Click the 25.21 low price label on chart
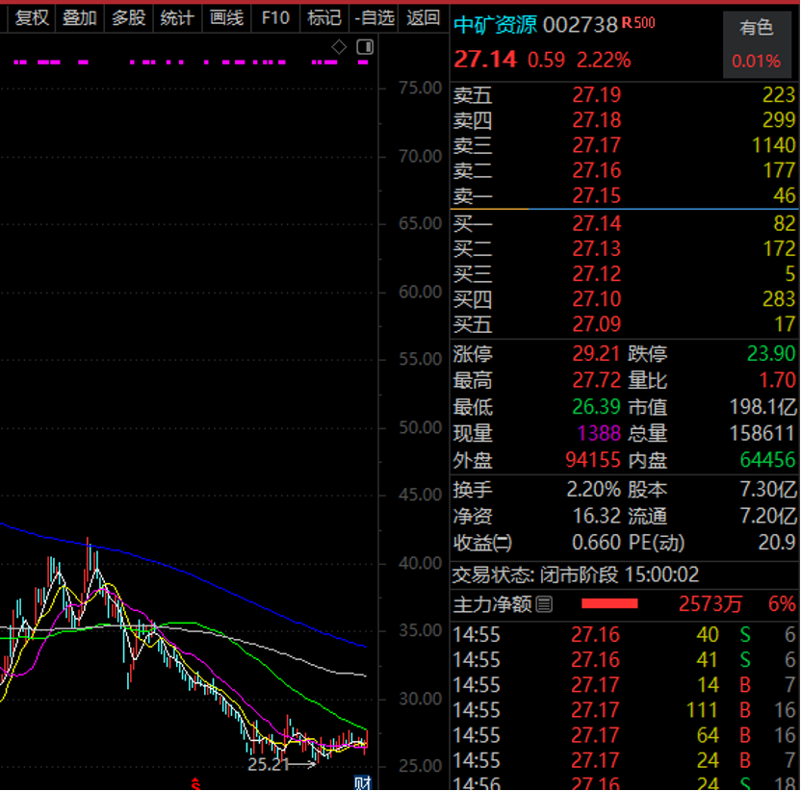This screenshot has width=801, height=791. tap(269, 764)
